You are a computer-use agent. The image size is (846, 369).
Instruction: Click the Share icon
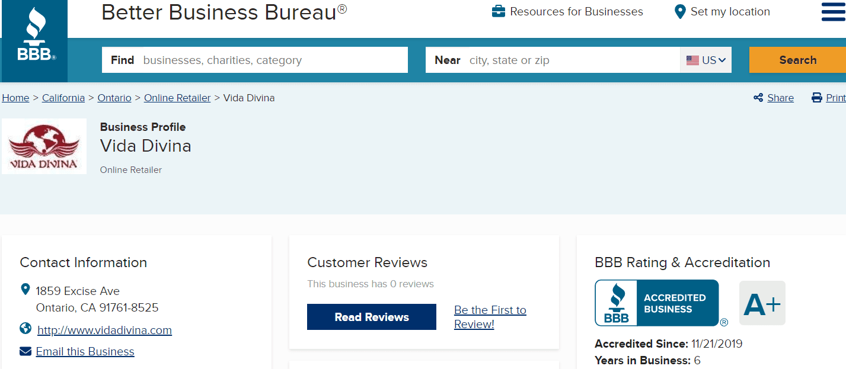pos(758,98)
